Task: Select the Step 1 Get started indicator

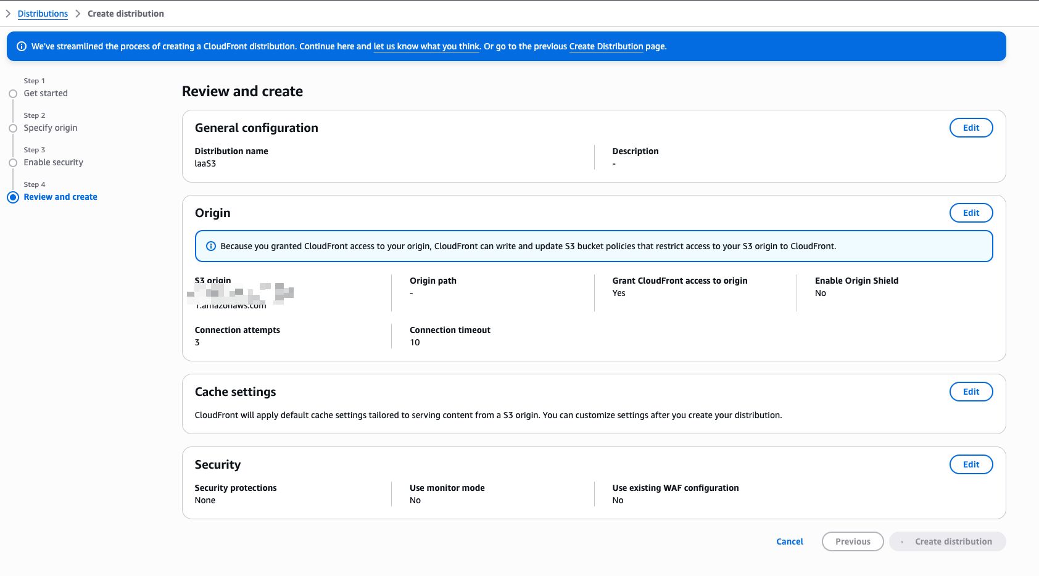Action: (13, 94)
